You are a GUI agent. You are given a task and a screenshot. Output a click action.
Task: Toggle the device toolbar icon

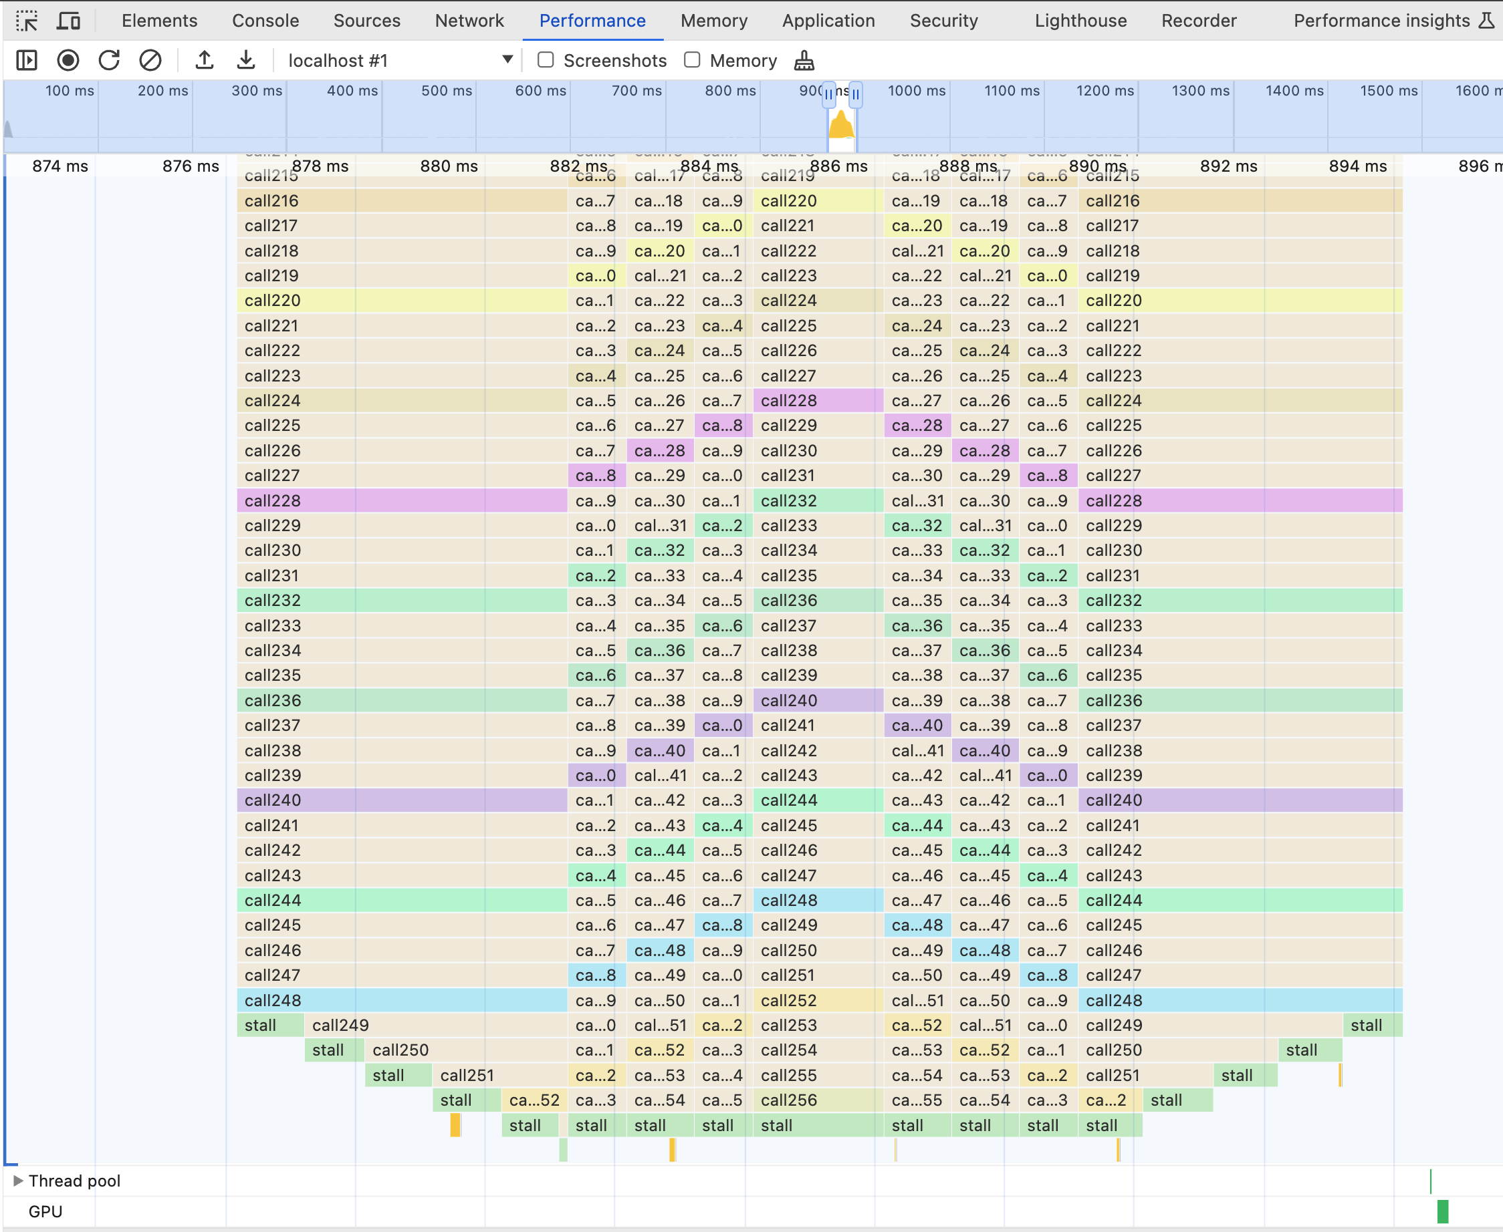point(68,21)
